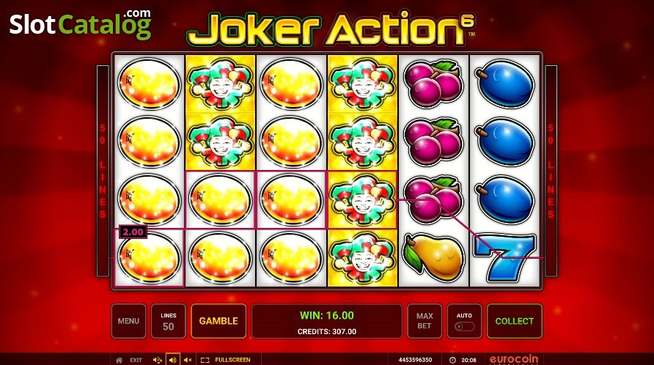This screenshot has height=365, width=654.
Task: Select the MAX BET button
Action: 425,321
